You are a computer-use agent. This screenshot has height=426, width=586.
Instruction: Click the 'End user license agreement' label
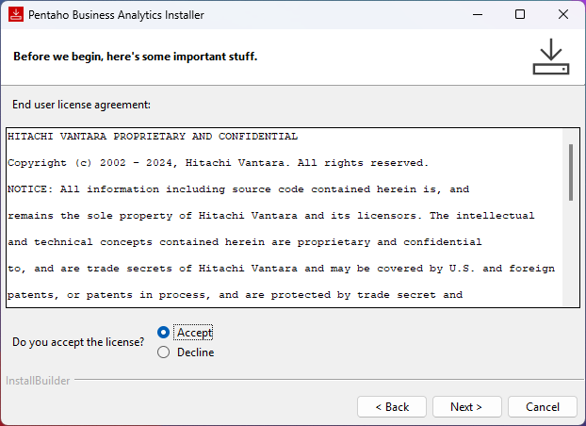(81, 105)
